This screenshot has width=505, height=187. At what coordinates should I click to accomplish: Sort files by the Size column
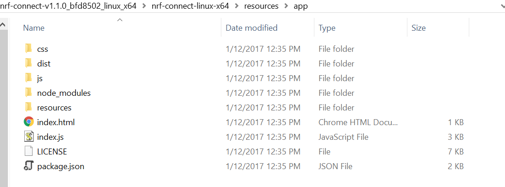418,28
